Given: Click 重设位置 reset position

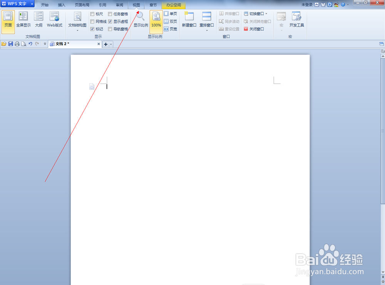Looking at the screenshot, I should (229, 29).
